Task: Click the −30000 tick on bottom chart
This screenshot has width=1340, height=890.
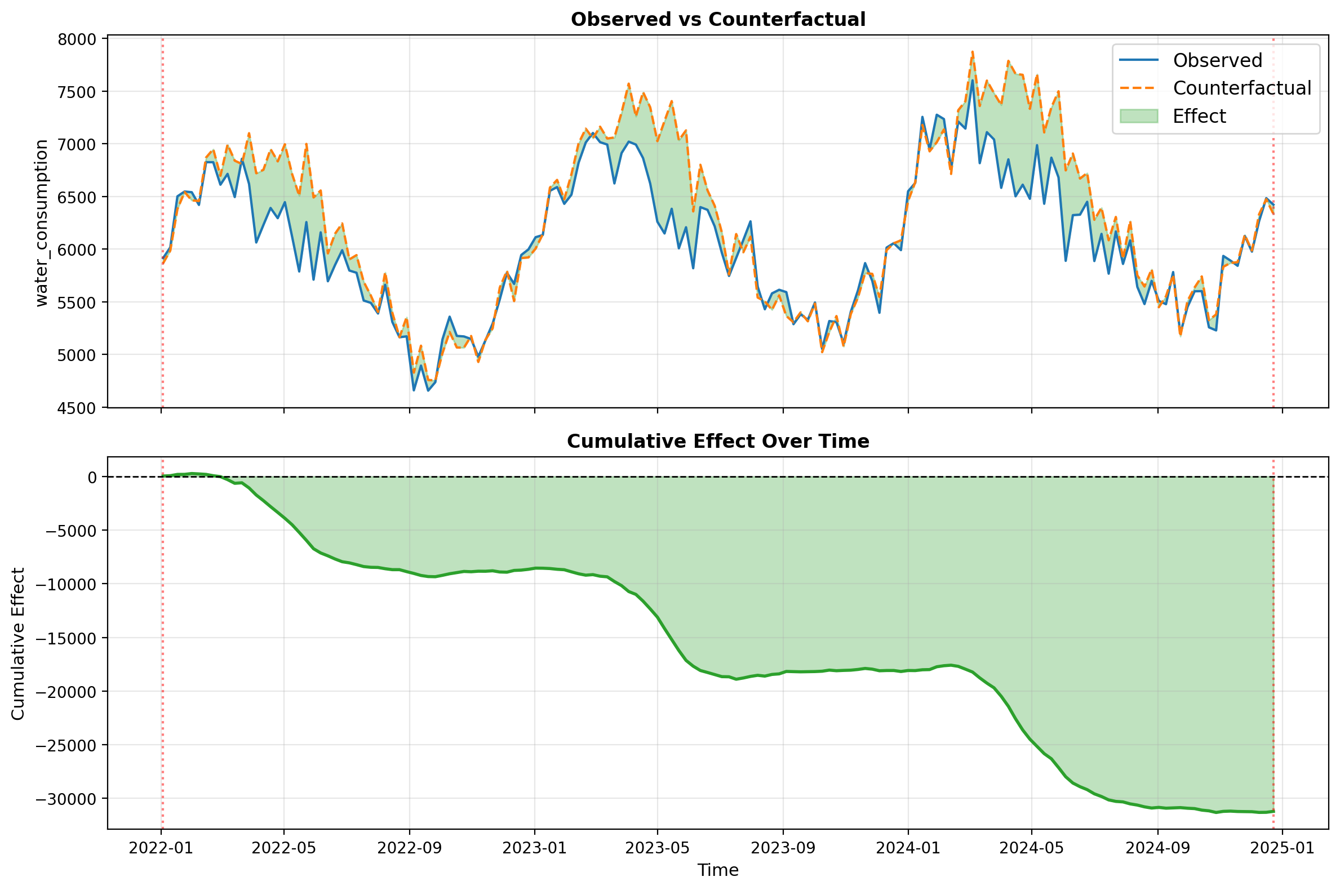Action: [66, 799]
